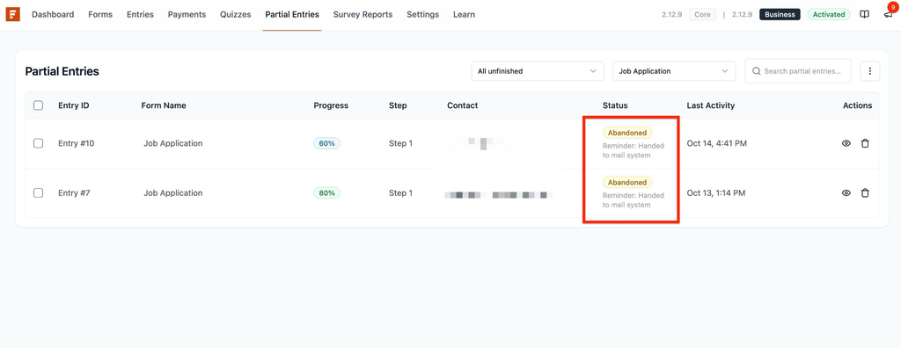Select the Entry #10 checkbox
Screen dimensions: 901x348
39,143
